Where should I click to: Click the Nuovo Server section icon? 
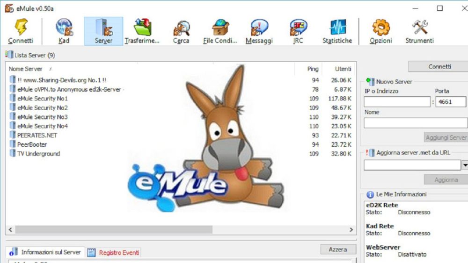pos(370,81)
